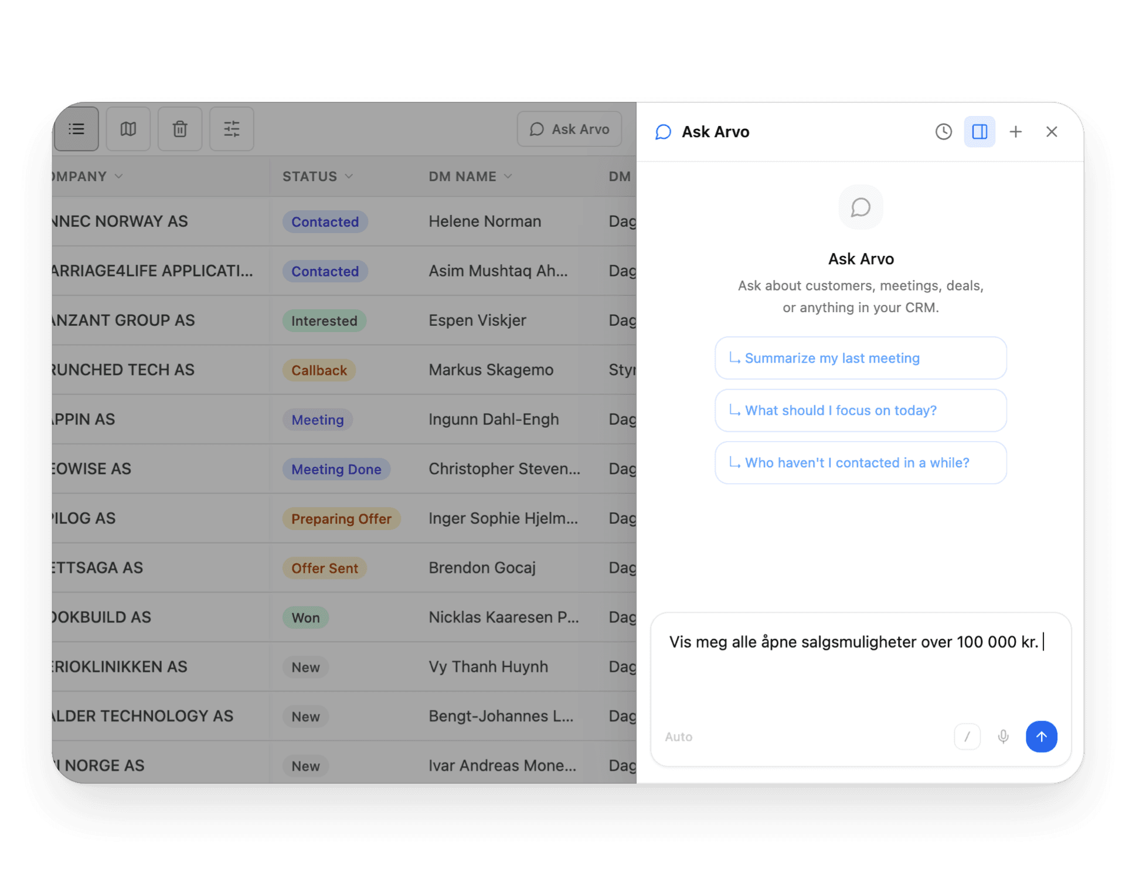Choose 'What should I focus on today?' suggestion
1136x885 pixels.
[860, 411]
